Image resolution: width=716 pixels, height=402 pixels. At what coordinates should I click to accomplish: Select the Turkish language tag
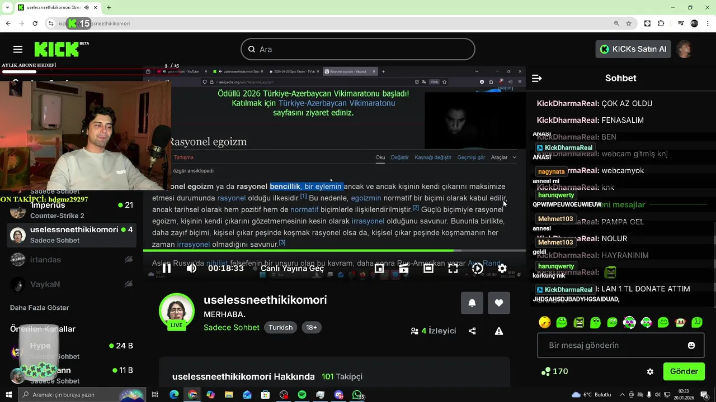(x=280, y=328)
